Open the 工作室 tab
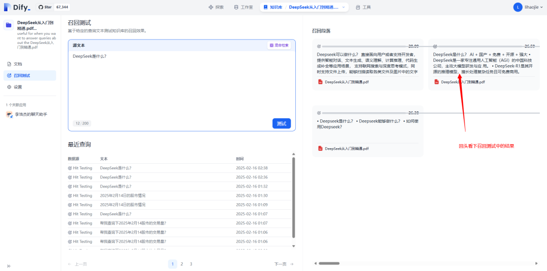The width and height of the screenshot is (547, 271). pyautogui.click(x=243, y=7)
